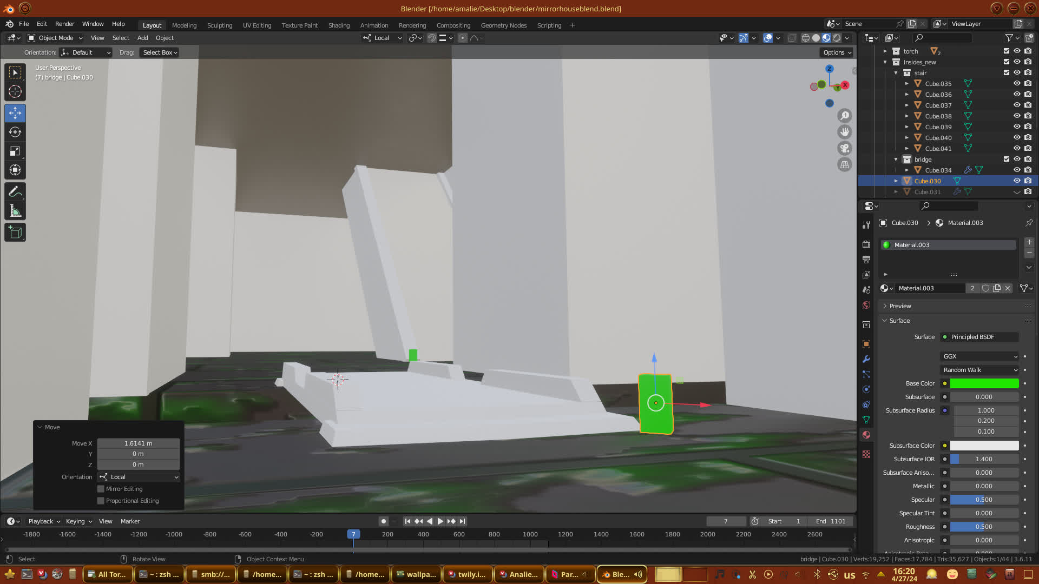
Task: Open the Modifiers wrench properties tab
Action: tap(866, 359)
